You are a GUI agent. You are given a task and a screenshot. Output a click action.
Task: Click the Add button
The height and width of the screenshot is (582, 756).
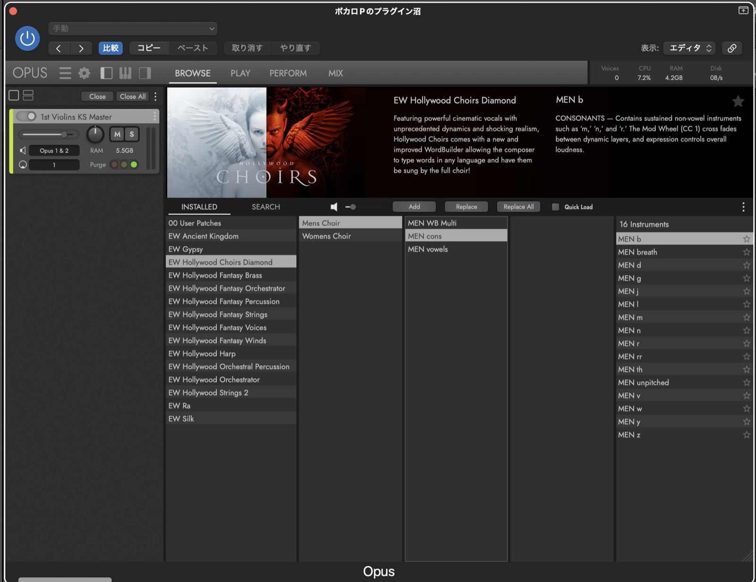tap(414, 206)
